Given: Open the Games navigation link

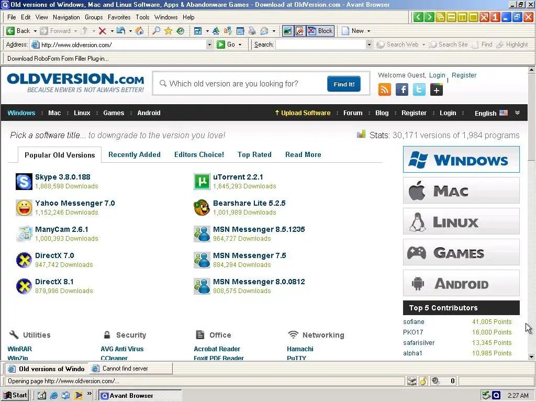Looking at the screenshot, I should (x=114, y=113).
